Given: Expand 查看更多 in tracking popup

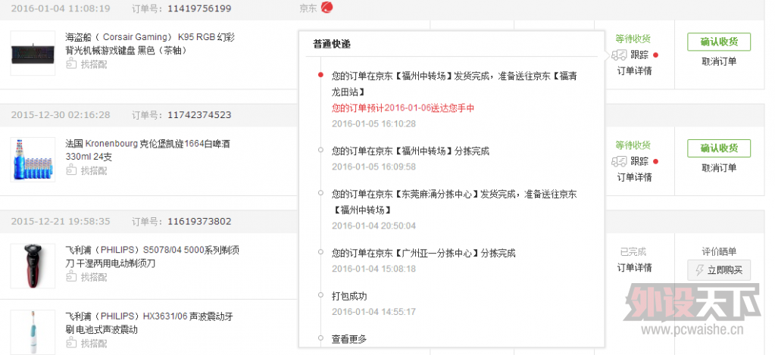Looking at the screenshot, I should point(349,339).
